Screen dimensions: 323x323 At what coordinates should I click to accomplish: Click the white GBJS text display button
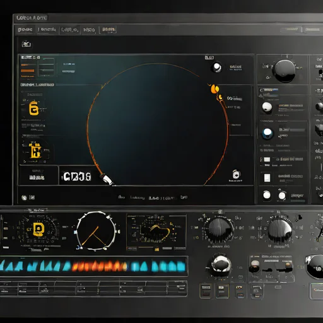(x=77, y=177)
